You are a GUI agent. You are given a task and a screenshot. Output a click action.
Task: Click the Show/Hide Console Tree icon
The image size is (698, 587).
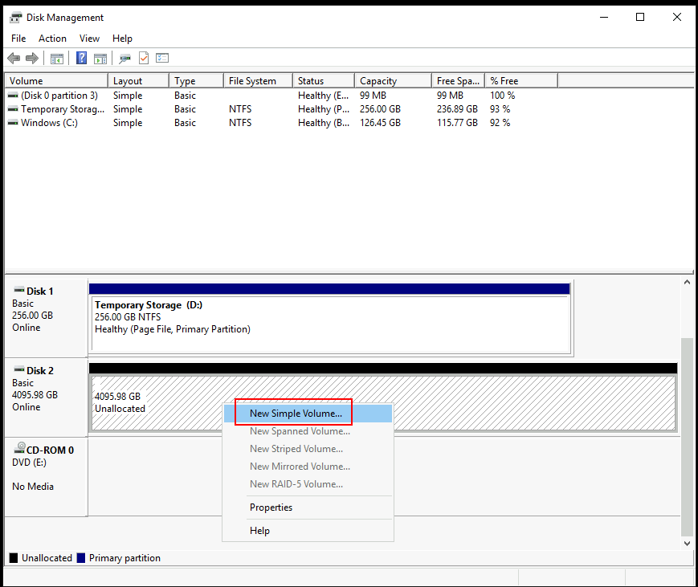pyautogui.click(x=57, y=59)
